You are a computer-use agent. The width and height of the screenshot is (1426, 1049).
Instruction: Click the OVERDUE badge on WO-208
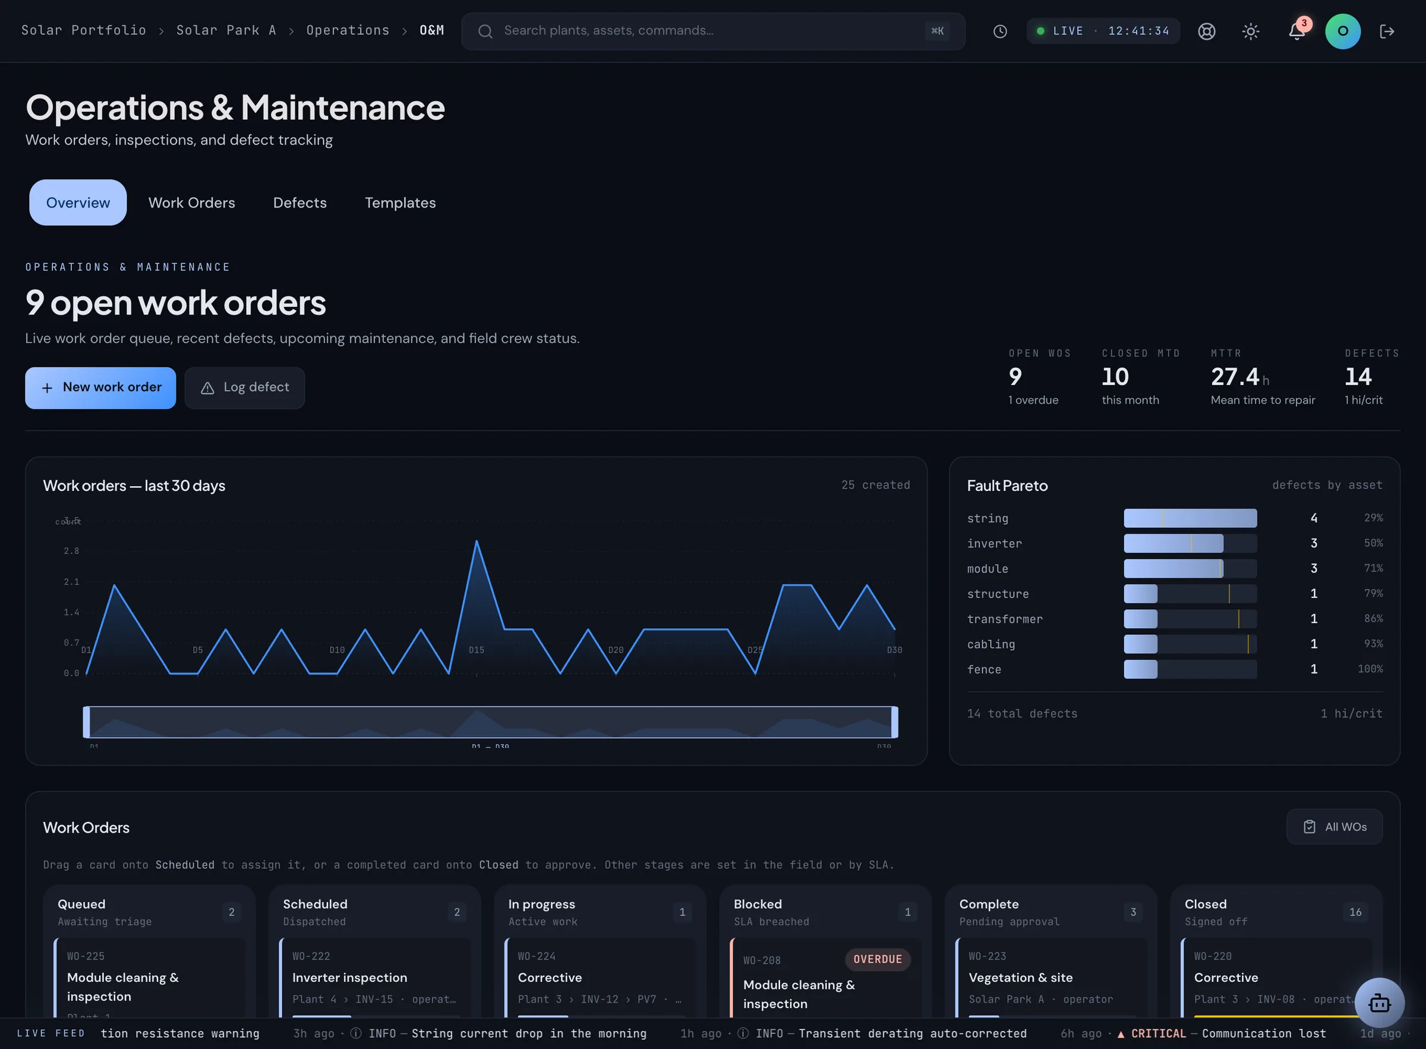877,959
